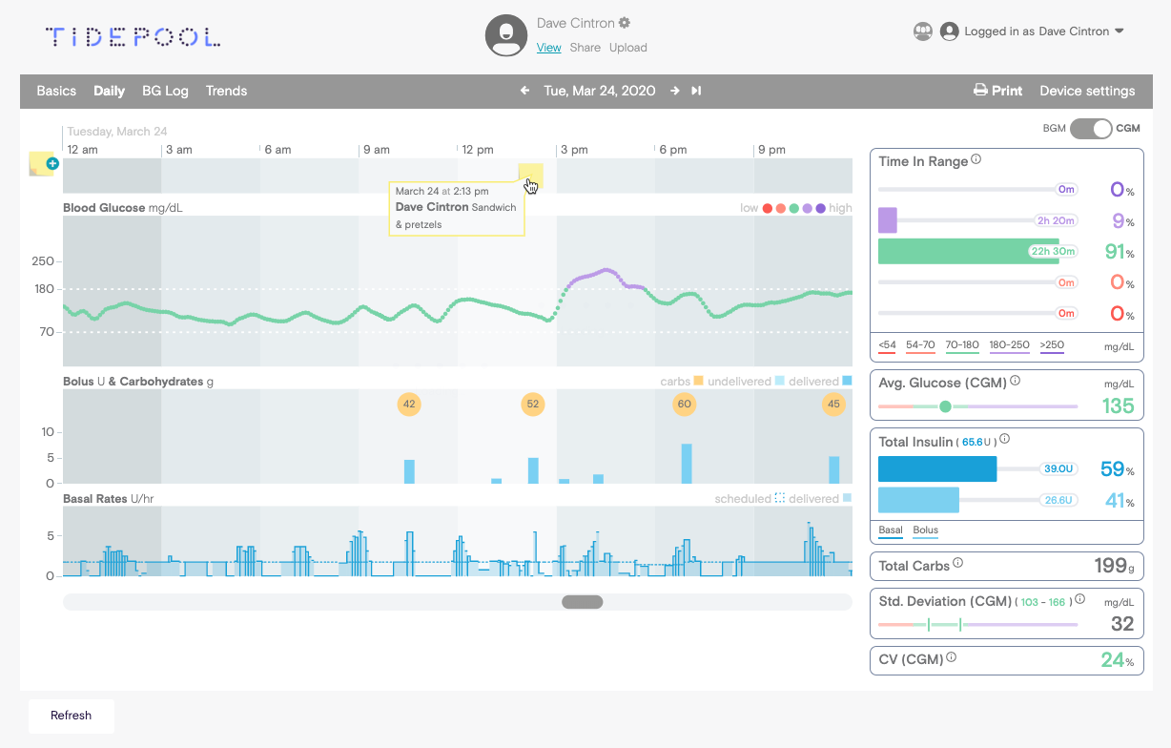
Task: Click the 52 g carbs bubble marker
Action: [533, 404]
